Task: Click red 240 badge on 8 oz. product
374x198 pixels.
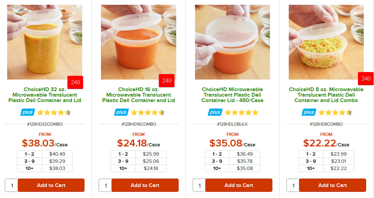Action: click(365, 79)
